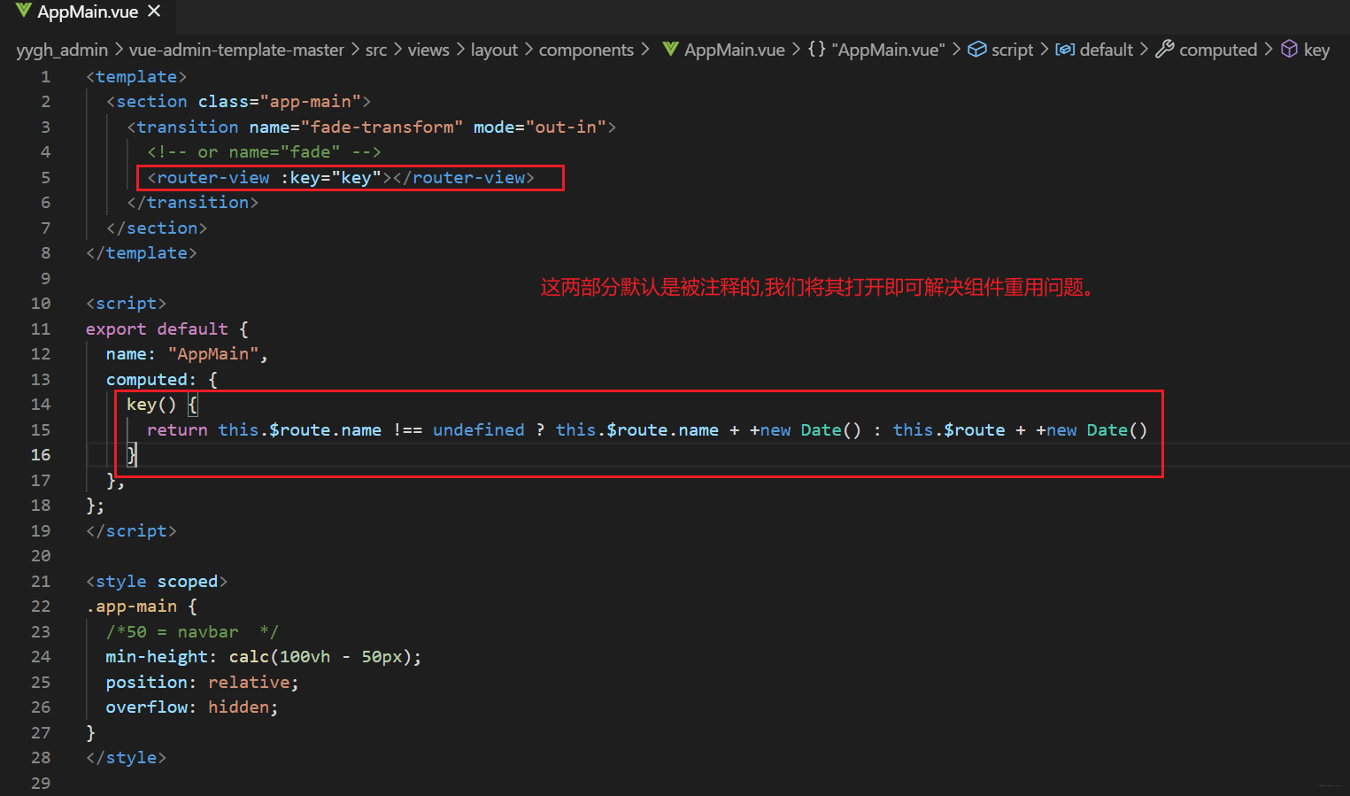
Task: Open key breadcrumb item
Action: click(x=1316, y=50)
